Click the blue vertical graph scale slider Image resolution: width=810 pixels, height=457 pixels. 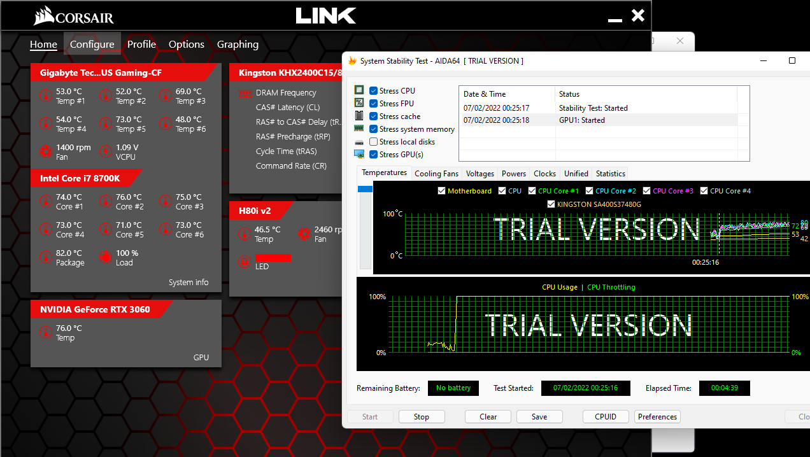[366, 189]
